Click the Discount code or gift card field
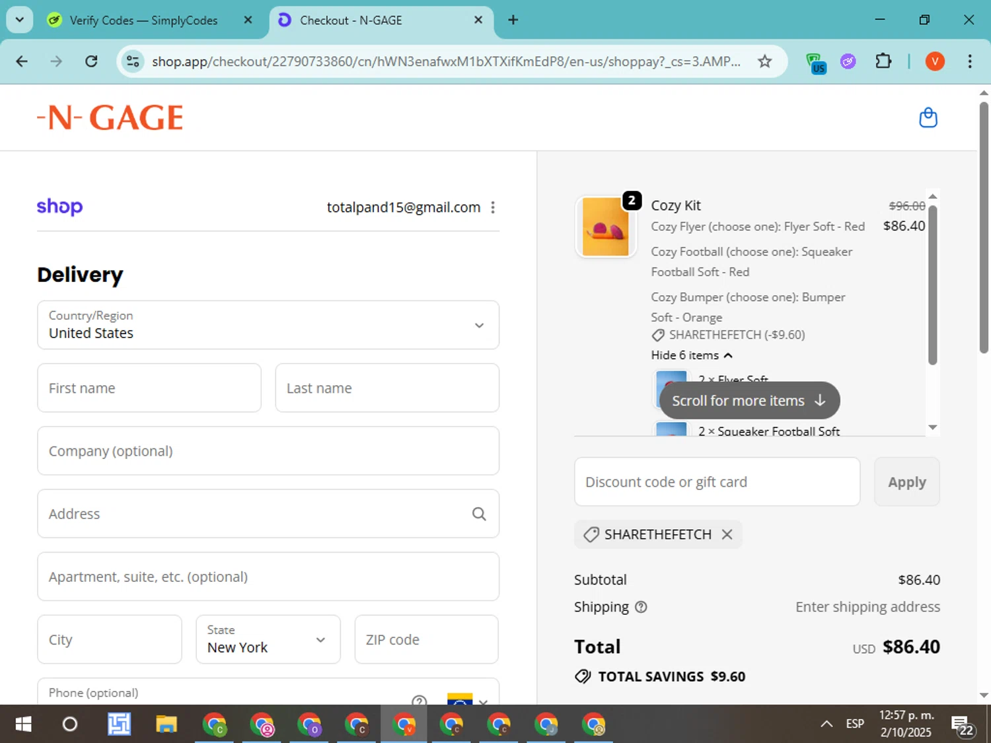The width and height of the screenshot is (991, 743). [717, 482]
